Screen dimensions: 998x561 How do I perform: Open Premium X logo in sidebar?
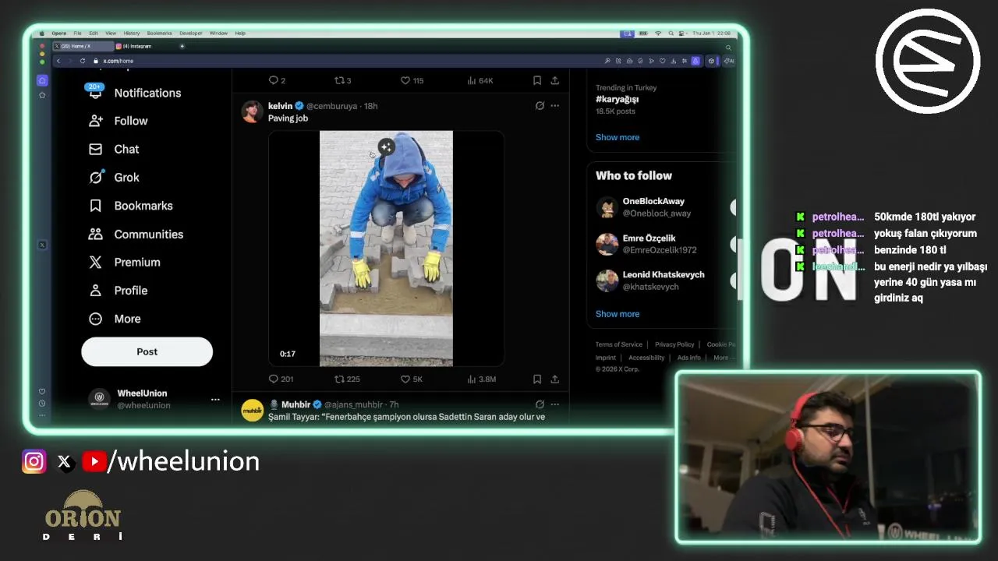point(95,263)
